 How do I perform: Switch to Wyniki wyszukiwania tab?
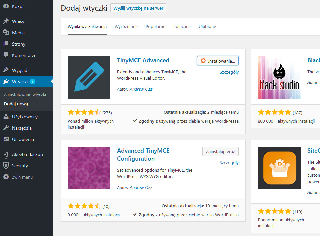click(87, 27)
